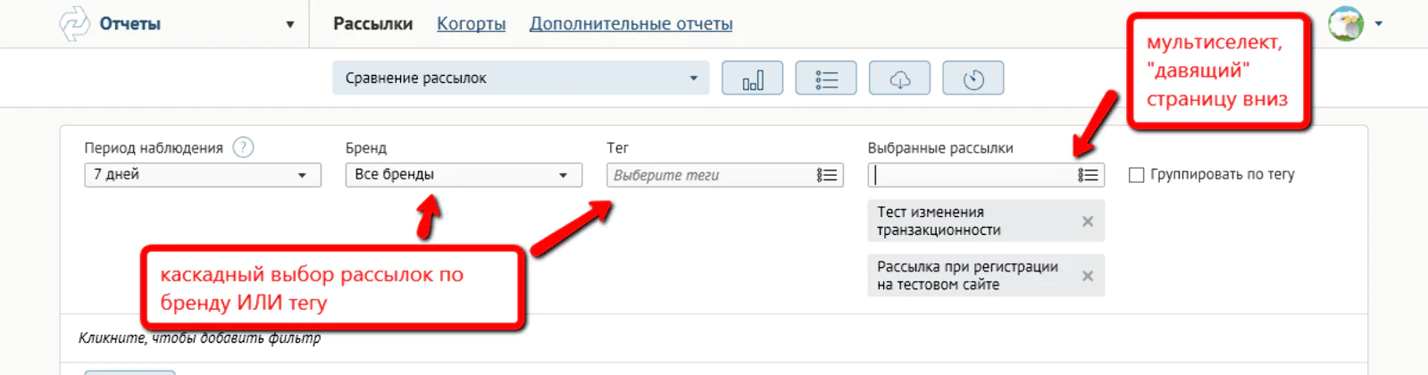Screen dimensions: 1428x375
Task: Click the help question mark near Период наблюдения
Action: click(x=243, y=147)
